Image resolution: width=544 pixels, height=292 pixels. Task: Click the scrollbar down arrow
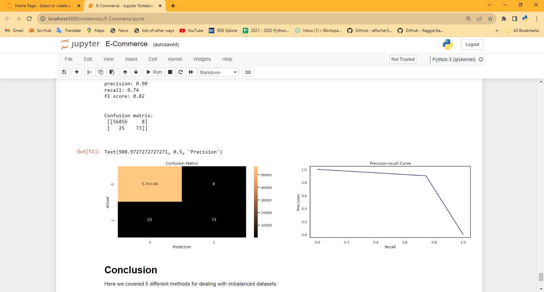pos(541,289)
